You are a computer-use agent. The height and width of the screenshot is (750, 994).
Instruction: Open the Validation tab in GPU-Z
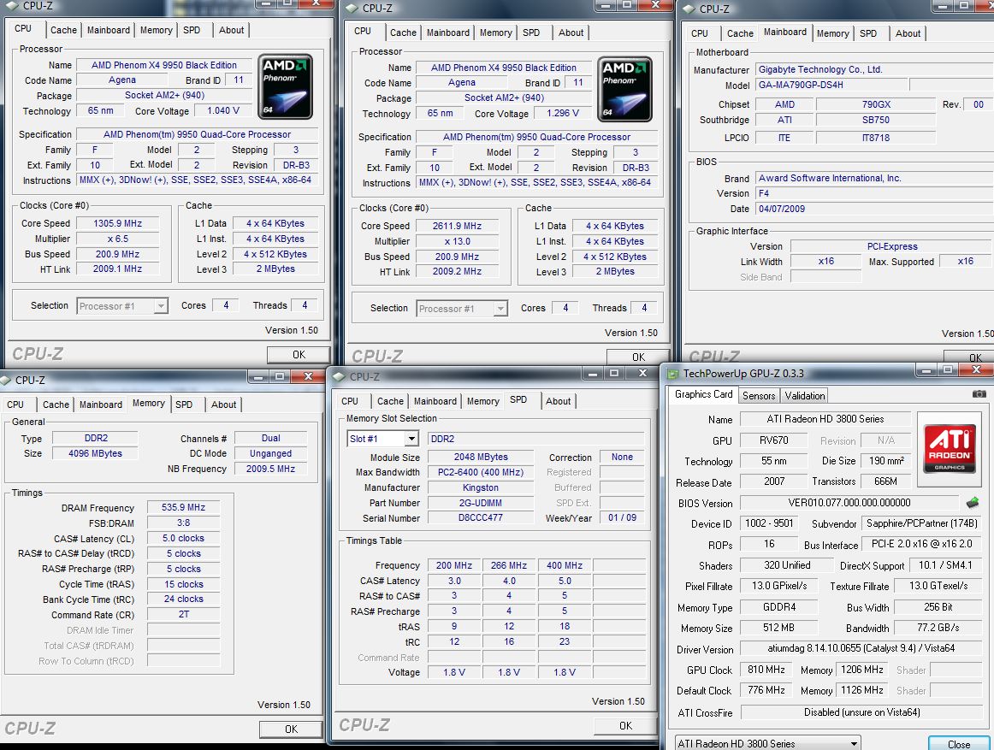[x=805, y=395]
